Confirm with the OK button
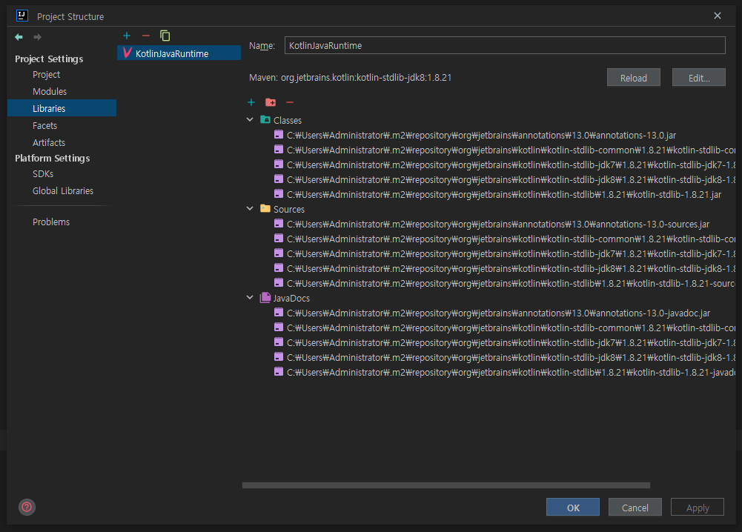This screenshot has height=532, width=742. (572, 507)
